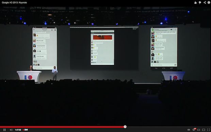Open the Google I/O 2013: Keynote title link

coord(14,3)
